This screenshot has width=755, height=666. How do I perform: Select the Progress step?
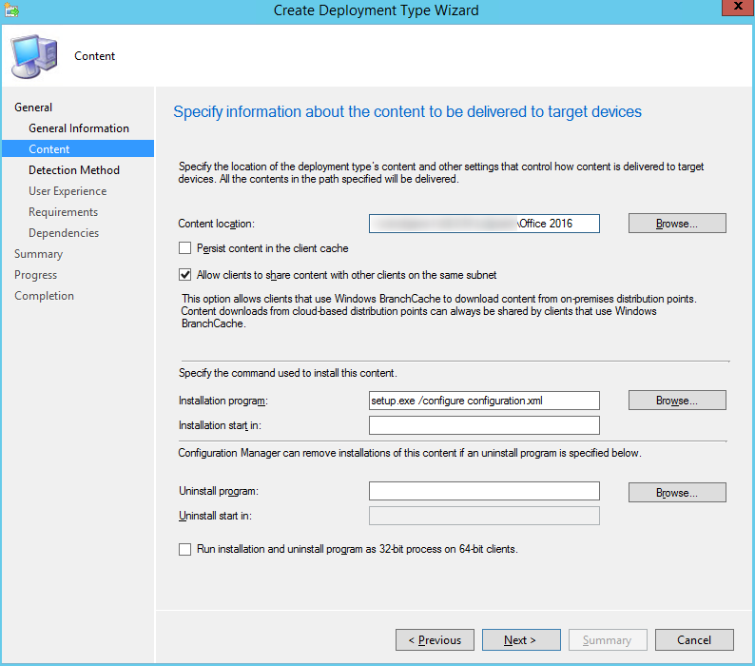click(35, 275)
